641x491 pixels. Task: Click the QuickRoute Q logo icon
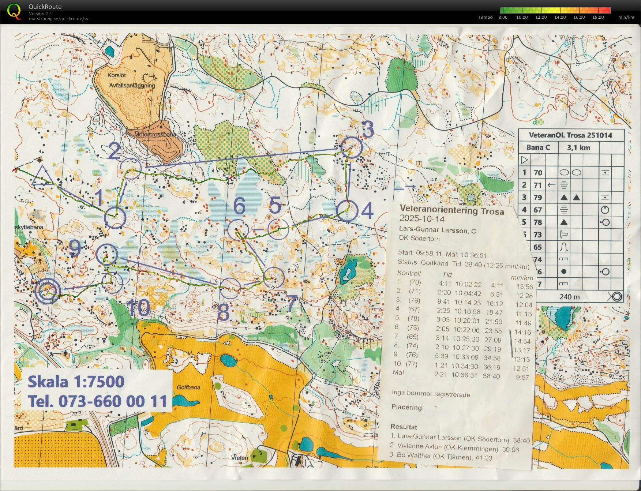coord(14,11)
